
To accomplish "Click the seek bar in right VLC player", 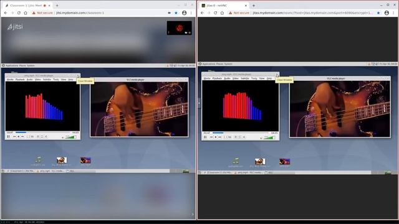I will (241, 133).
